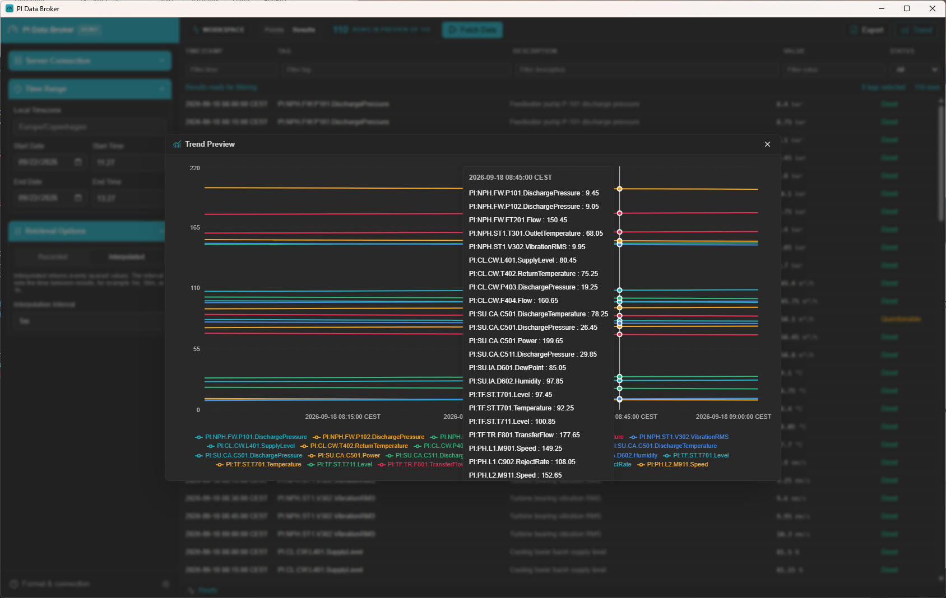
Task: Switch to the Results tab
Action: pyautogui.click(x=304, y=30)
